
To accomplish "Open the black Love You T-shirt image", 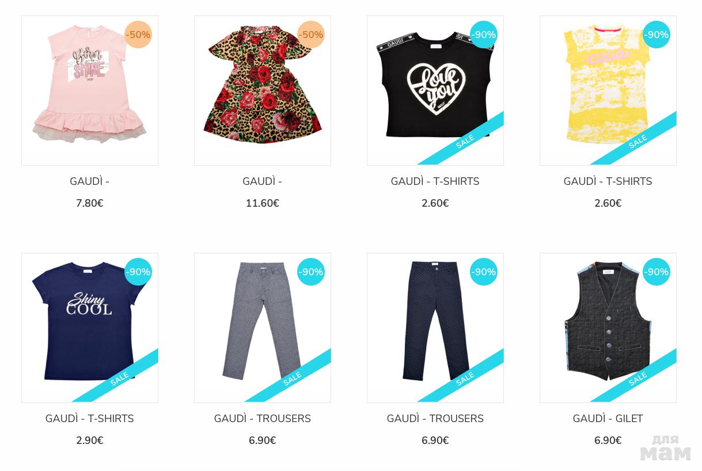I will [435, 90].
